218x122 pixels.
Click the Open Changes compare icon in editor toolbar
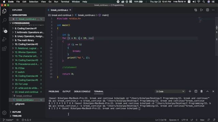click(196, 10)
